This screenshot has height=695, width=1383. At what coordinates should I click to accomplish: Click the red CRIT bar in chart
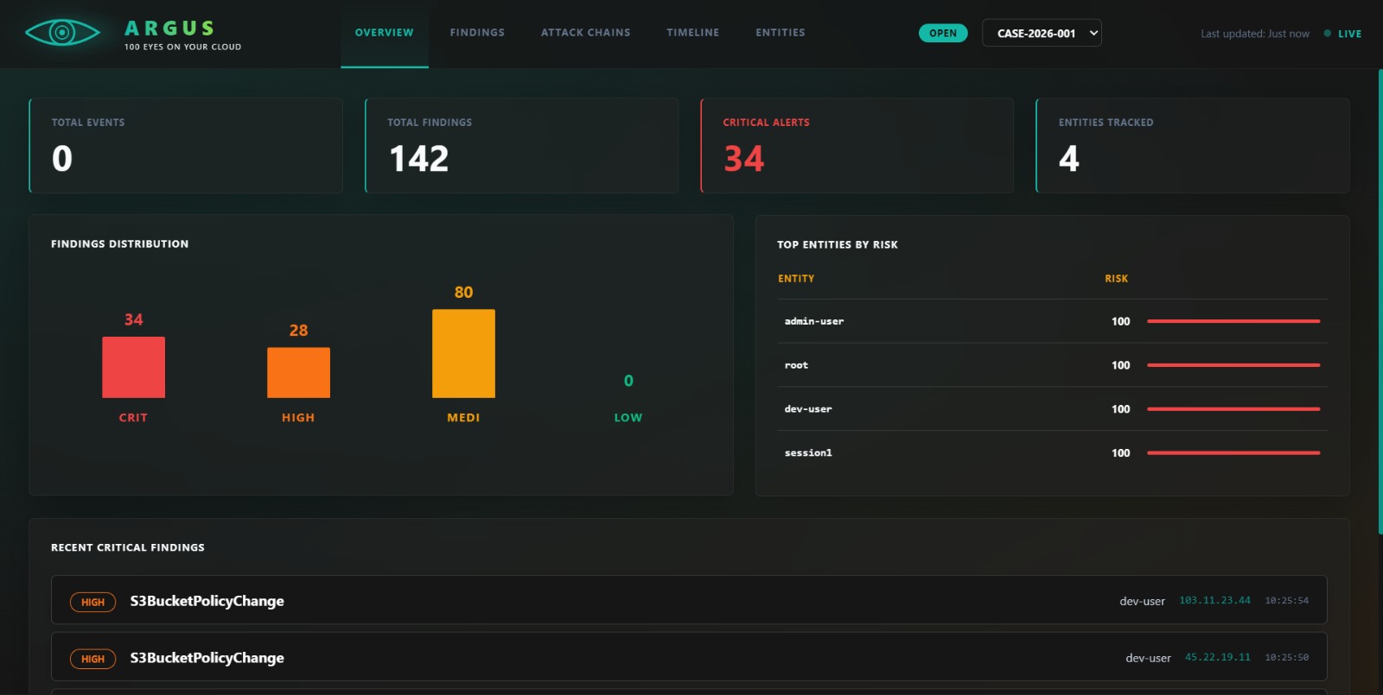(x=133, y=367)
